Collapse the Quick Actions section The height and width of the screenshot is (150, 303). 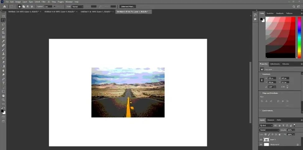[x=261, y=111]
